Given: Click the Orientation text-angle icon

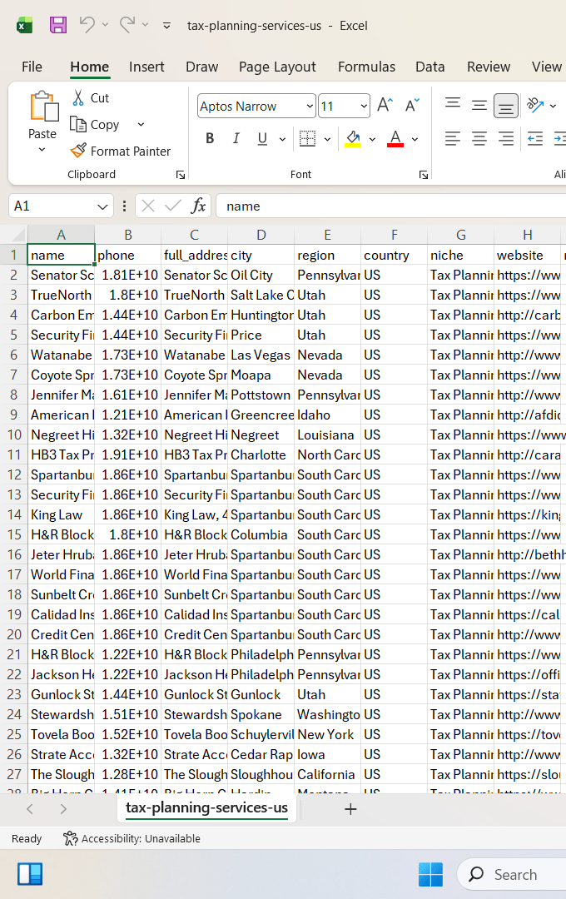Looking at the screenshot, I should [535, 105].
